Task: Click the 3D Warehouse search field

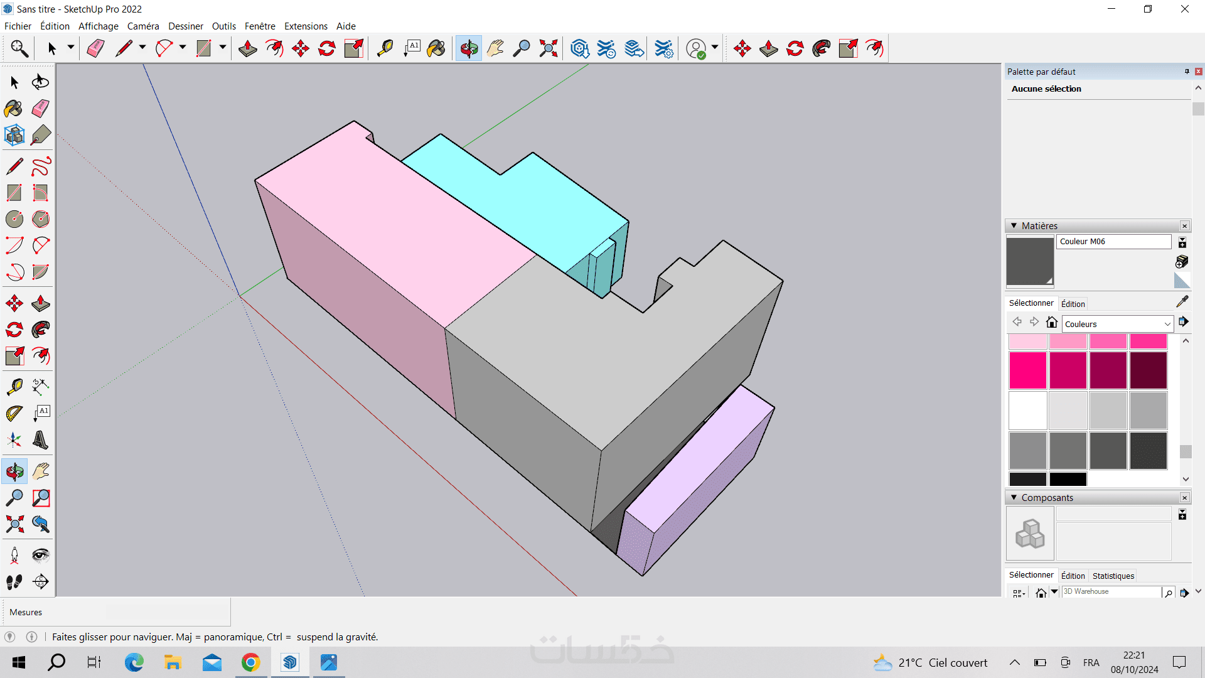Action: [1110, 591]
